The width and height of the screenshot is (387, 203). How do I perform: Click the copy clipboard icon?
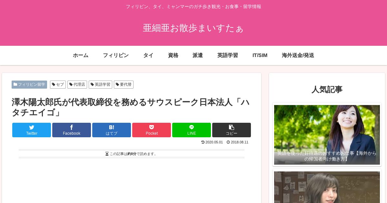232,127
